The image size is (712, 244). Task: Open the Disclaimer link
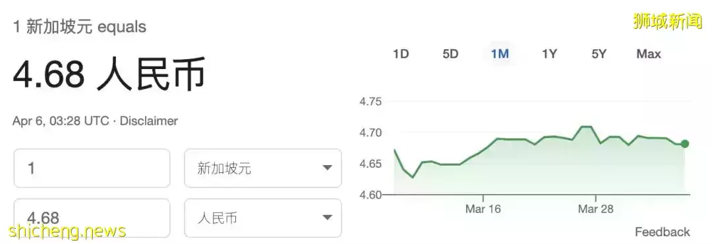click(148, 121)
